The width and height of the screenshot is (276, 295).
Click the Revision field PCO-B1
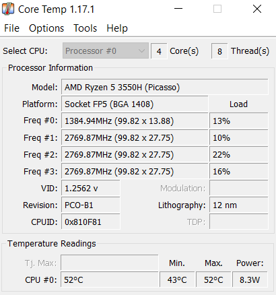click(91, 205)
